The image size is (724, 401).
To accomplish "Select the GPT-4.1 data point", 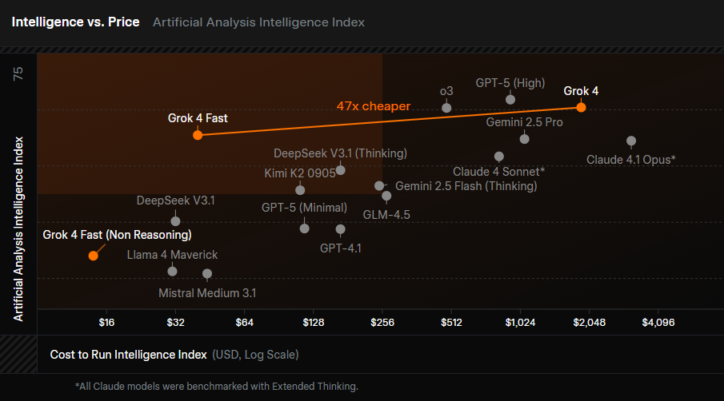I will (341, 229).
